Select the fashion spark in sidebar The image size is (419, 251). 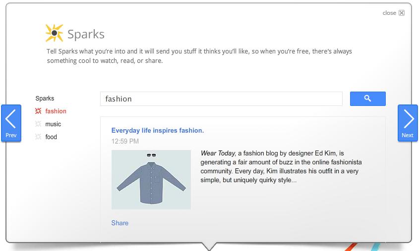pos(56,111)
